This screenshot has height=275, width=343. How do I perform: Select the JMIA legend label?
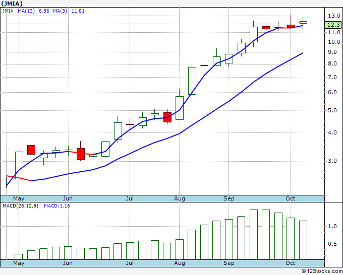(8, 11)
